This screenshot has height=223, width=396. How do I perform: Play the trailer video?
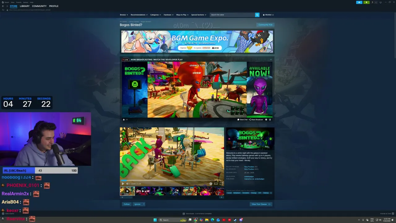pyautogui.click(x=123, y=184)
